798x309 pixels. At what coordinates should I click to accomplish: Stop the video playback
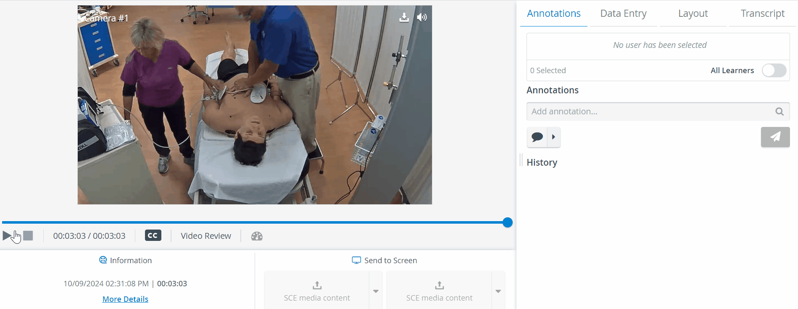28,236
